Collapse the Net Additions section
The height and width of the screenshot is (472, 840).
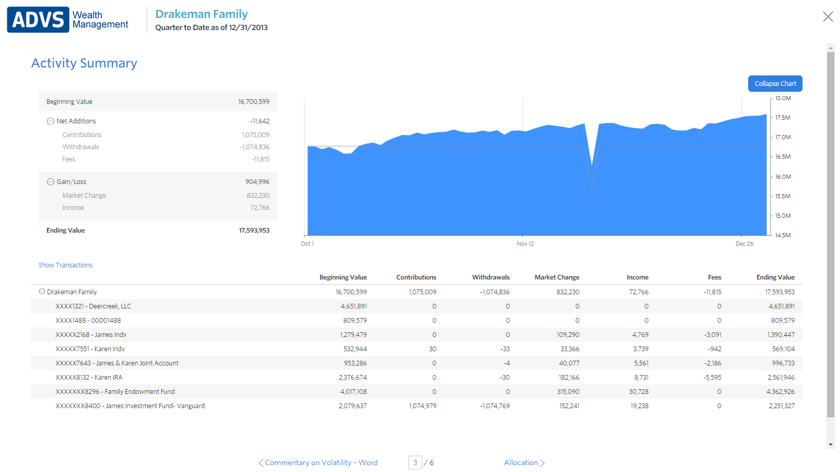coord(51,121)
